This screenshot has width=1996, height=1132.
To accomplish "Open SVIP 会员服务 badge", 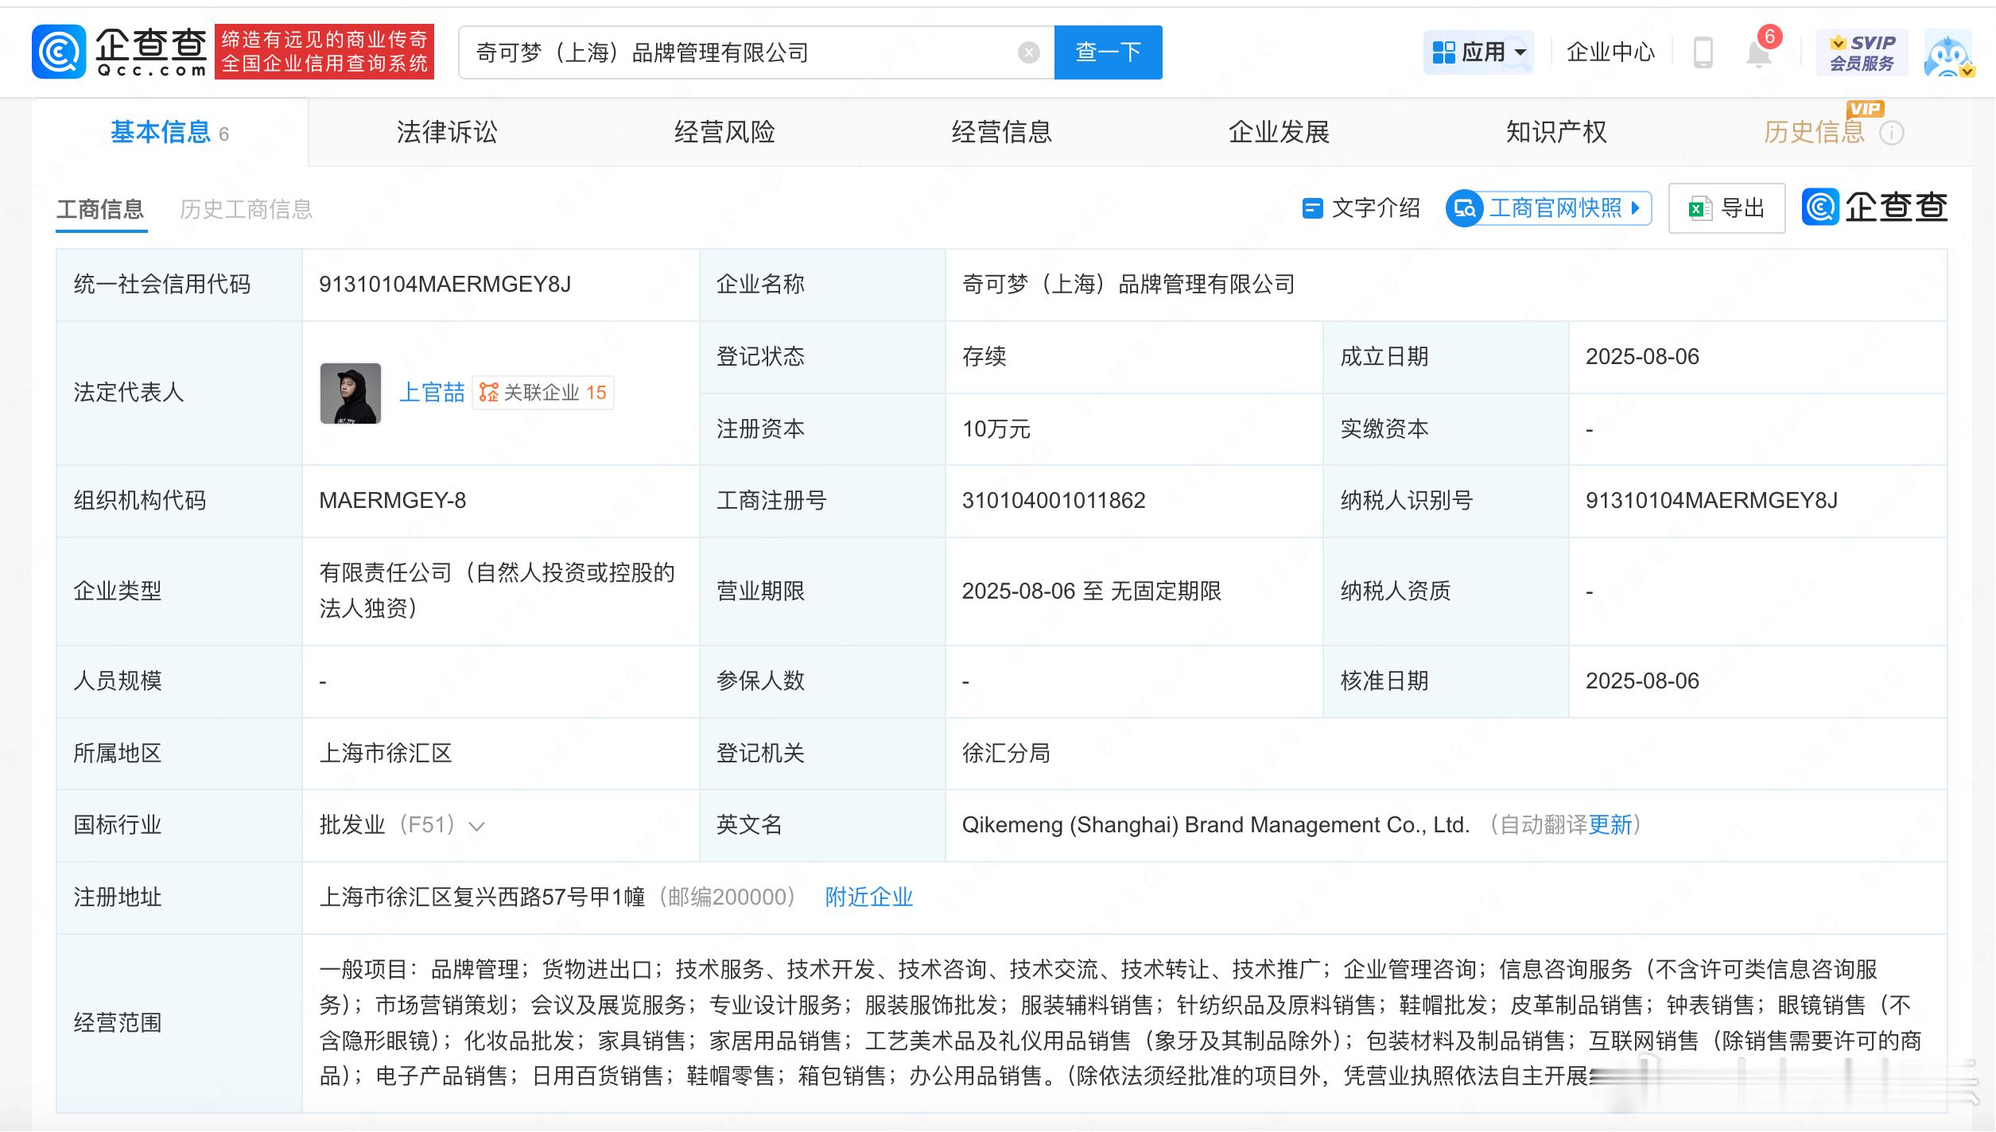I will tap(1862, 52).
